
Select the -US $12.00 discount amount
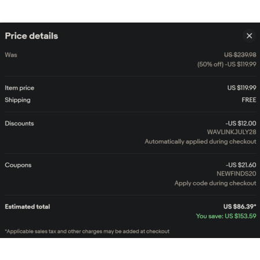[x=241, y=123]
